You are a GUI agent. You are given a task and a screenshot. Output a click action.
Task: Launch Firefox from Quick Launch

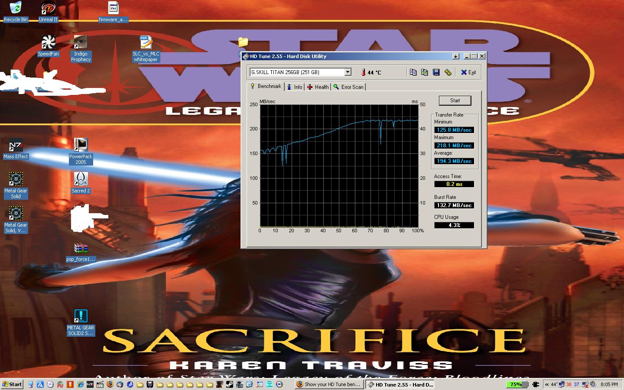(110, 384)
